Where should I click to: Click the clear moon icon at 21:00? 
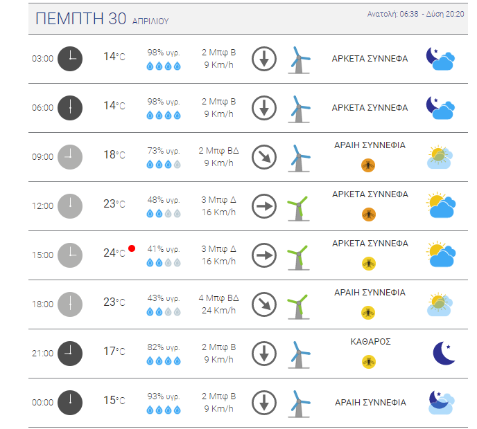click(444, 353)
